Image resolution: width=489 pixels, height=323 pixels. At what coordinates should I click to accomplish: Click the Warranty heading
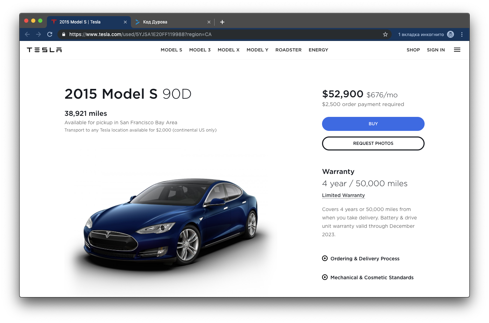pos(338,171)
